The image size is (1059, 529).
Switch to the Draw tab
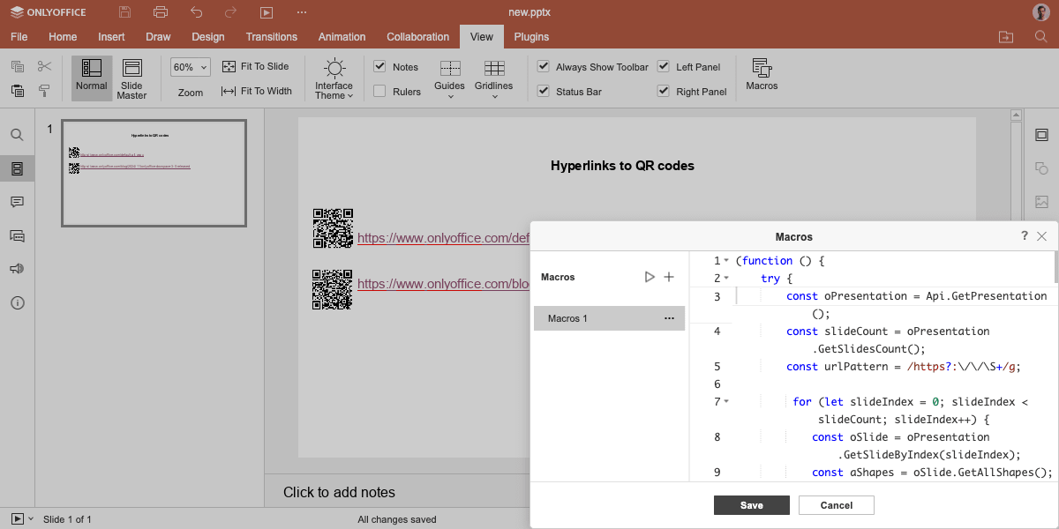(x=158, y=37)
